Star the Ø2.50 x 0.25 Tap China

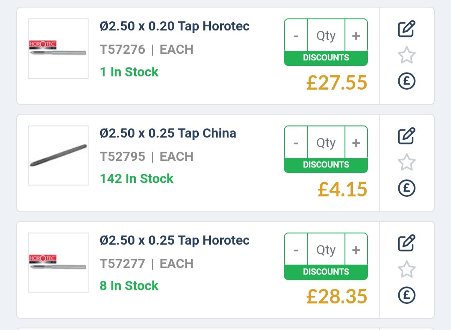pyautogui.click(x=407, y=162)
